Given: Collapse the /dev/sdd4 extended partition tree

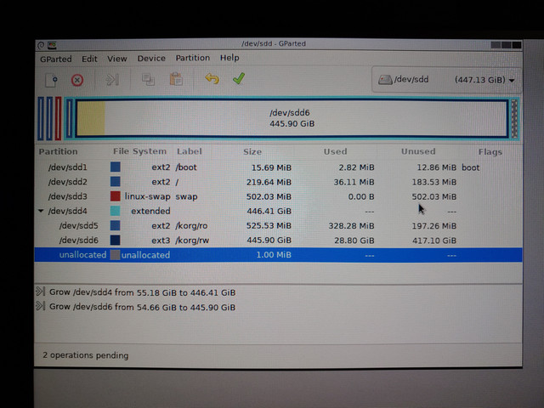Looking at the screenshot, I should [x=41, y=211].
